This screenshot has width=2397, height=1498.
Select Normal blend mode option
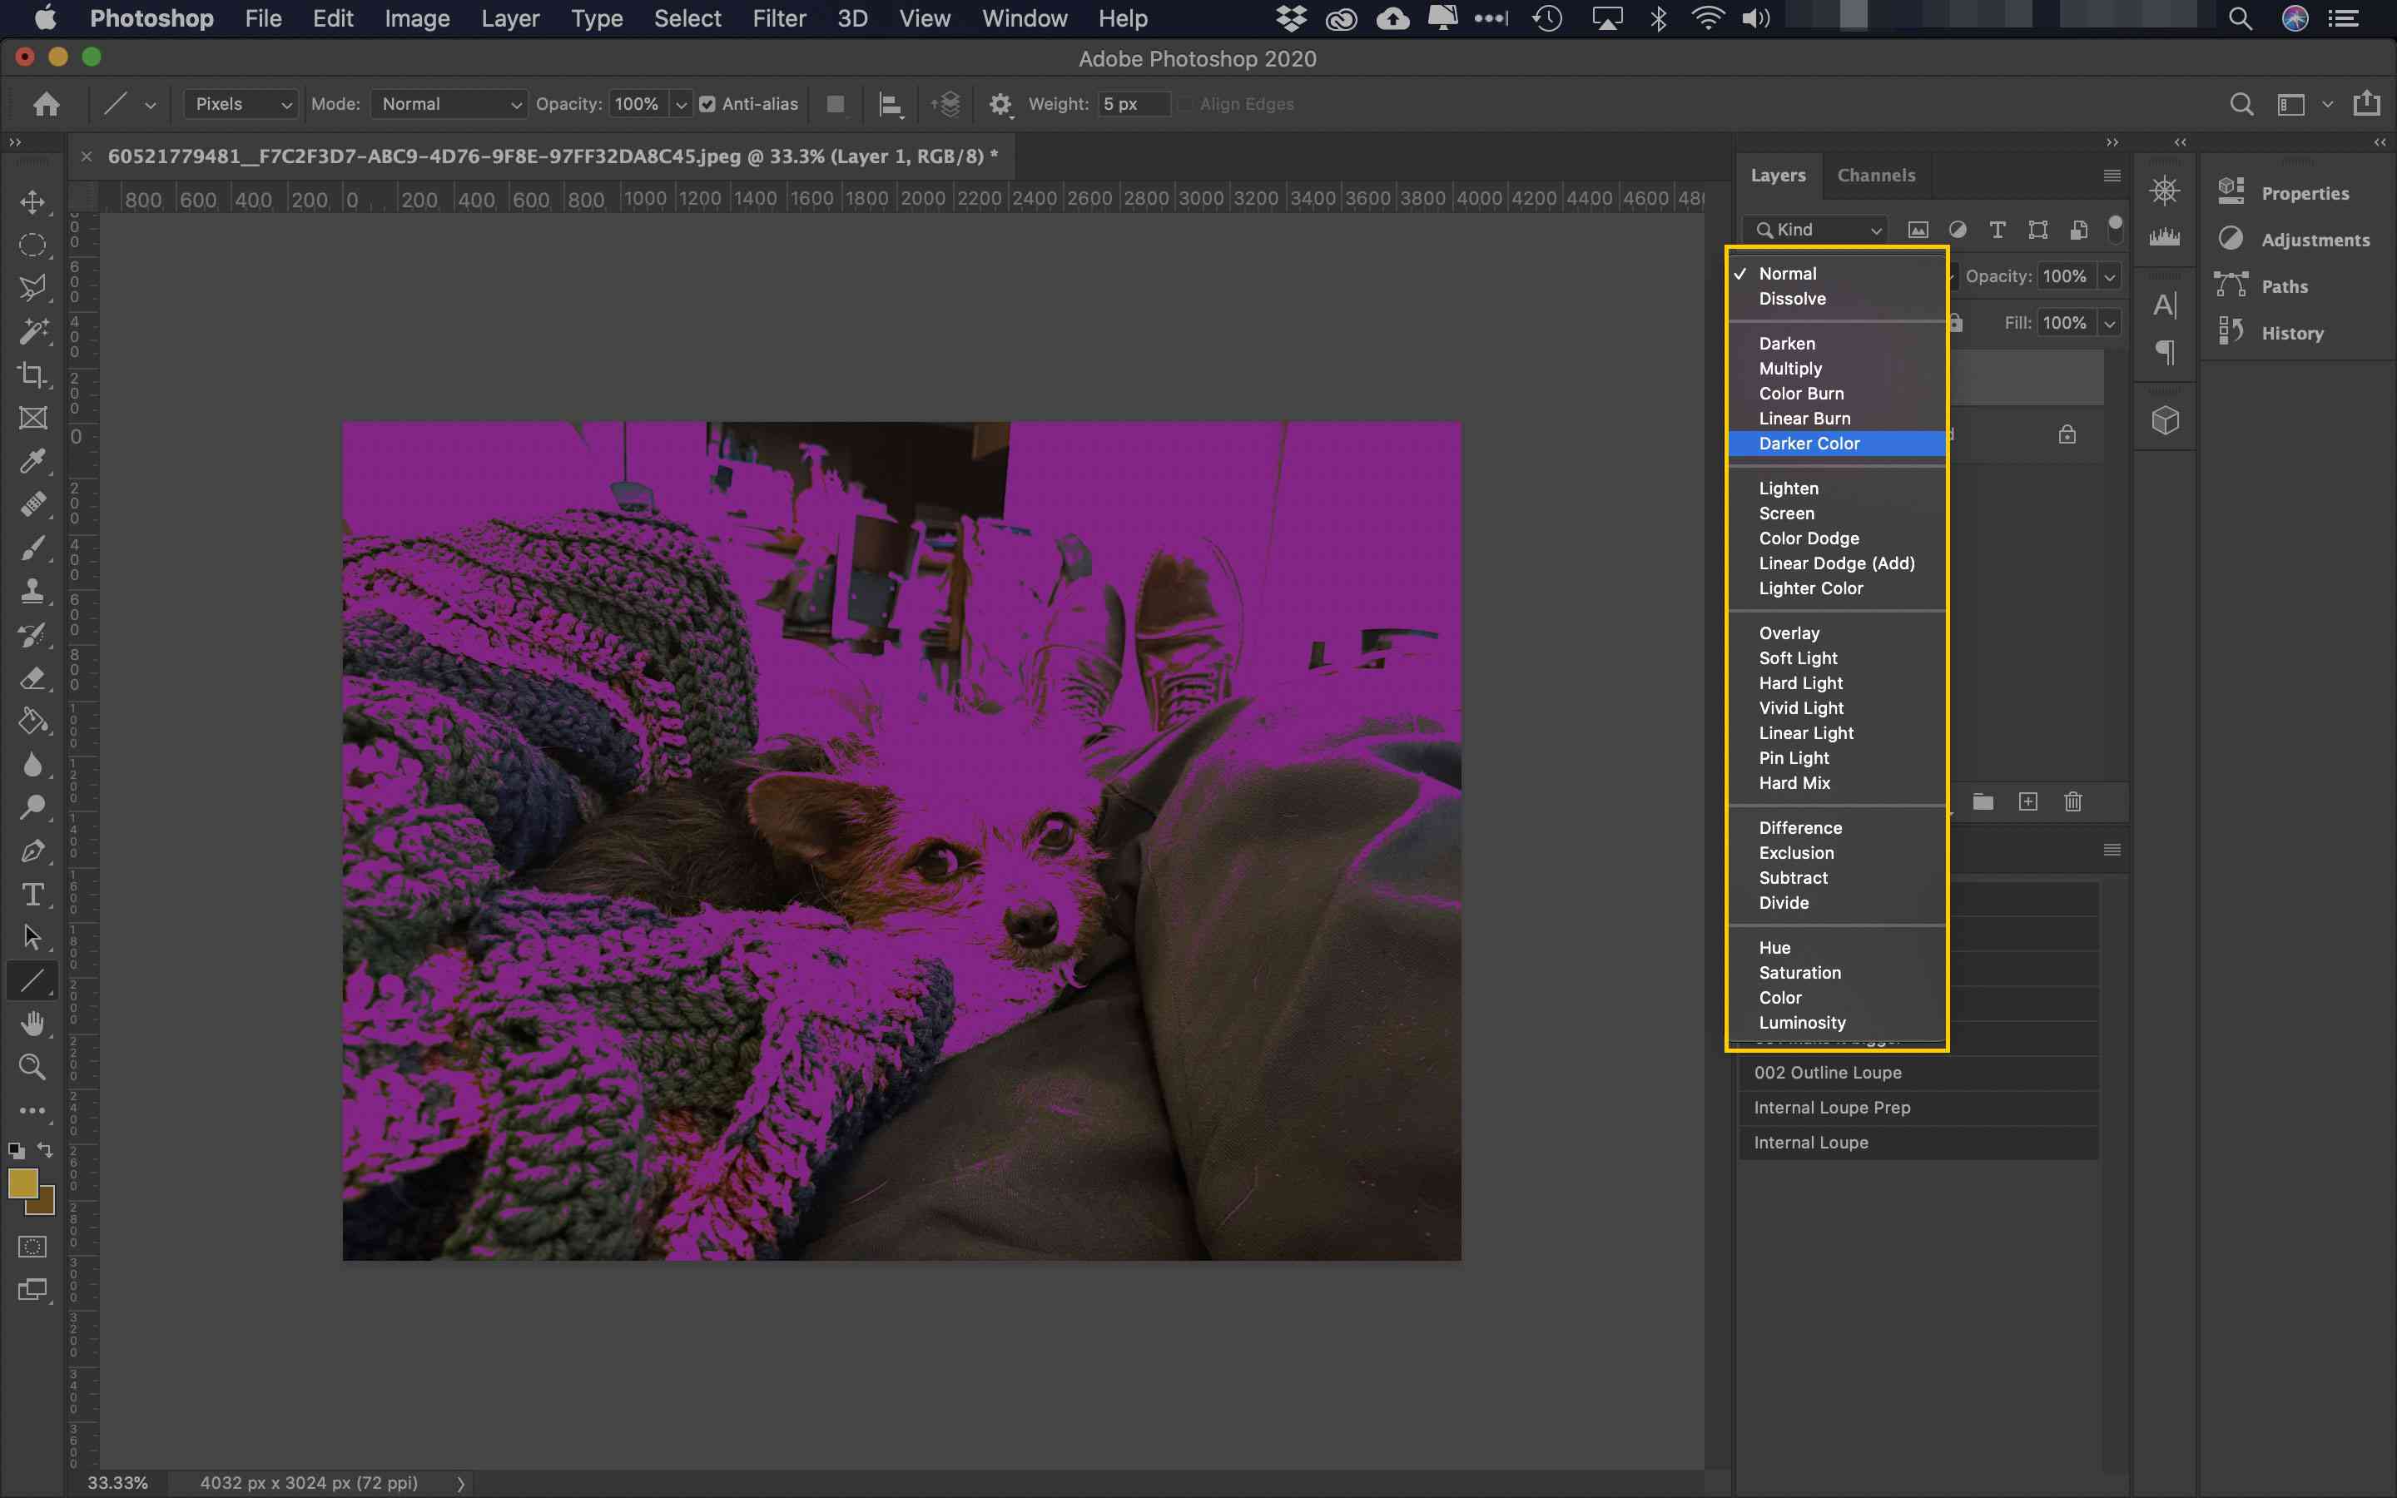tap(1786, 273)
